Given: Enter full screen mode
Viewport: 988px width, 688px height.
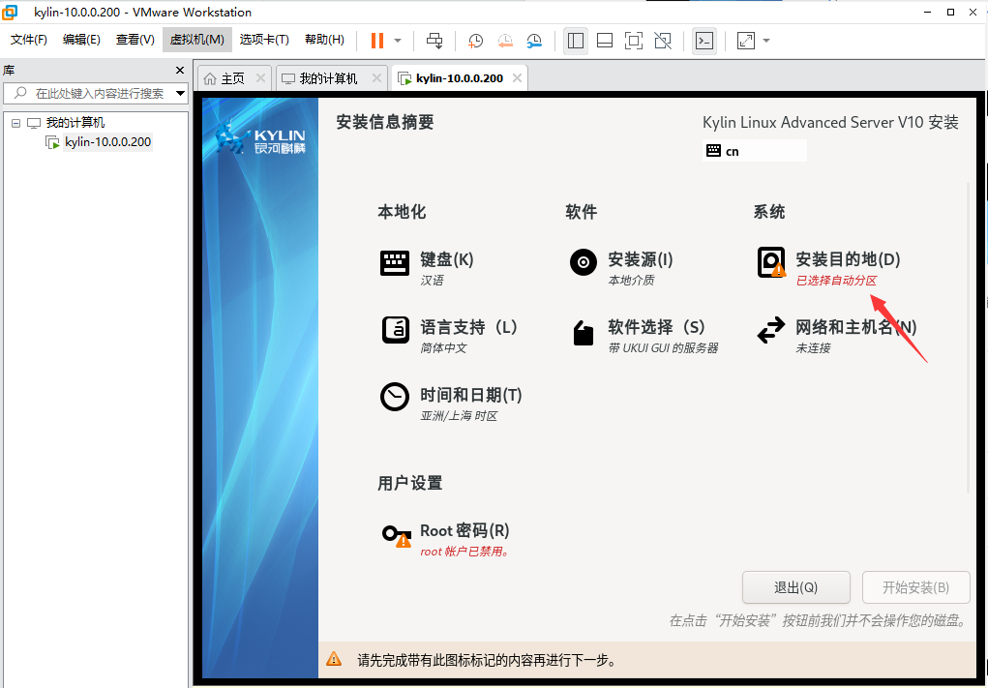Looking at the screenshot, I should point(634,41).
